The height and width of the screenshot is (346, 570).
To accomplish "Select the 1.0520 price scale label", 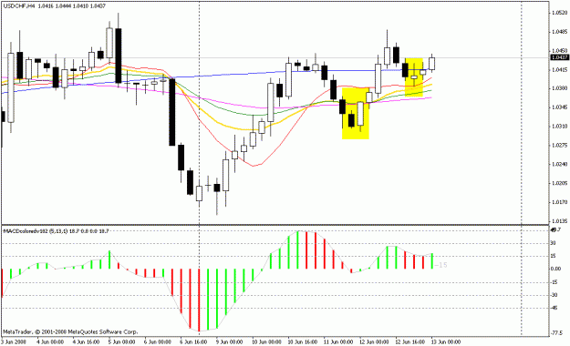I will tap(559, 13).
